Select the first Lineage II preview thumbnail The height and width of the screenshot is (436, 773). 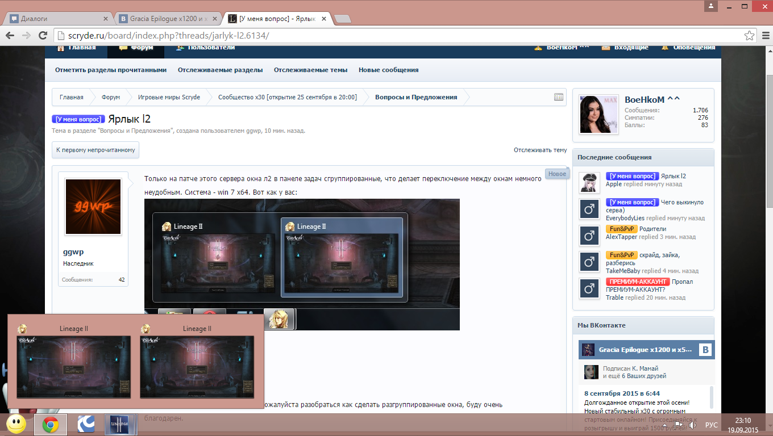[x=73, y=366]
